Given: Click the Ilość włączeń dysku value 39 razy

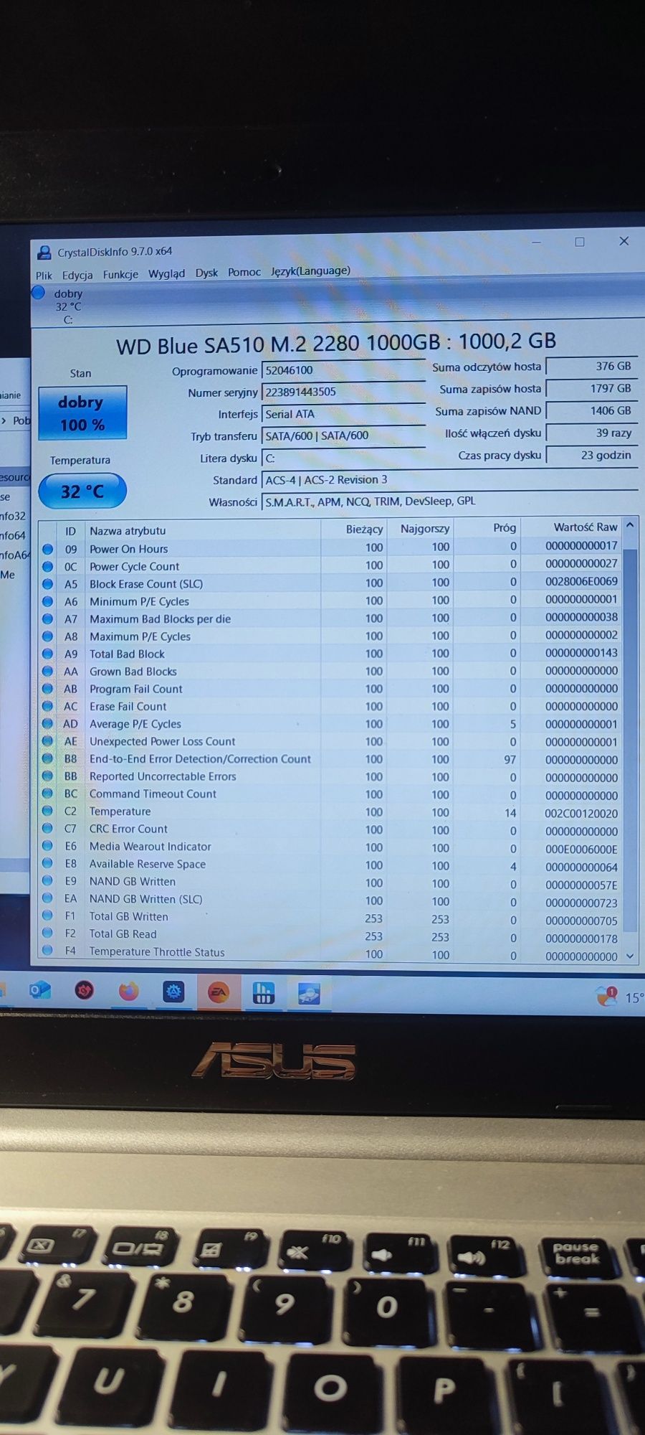Looking at the screenshot, I should 591,433.
